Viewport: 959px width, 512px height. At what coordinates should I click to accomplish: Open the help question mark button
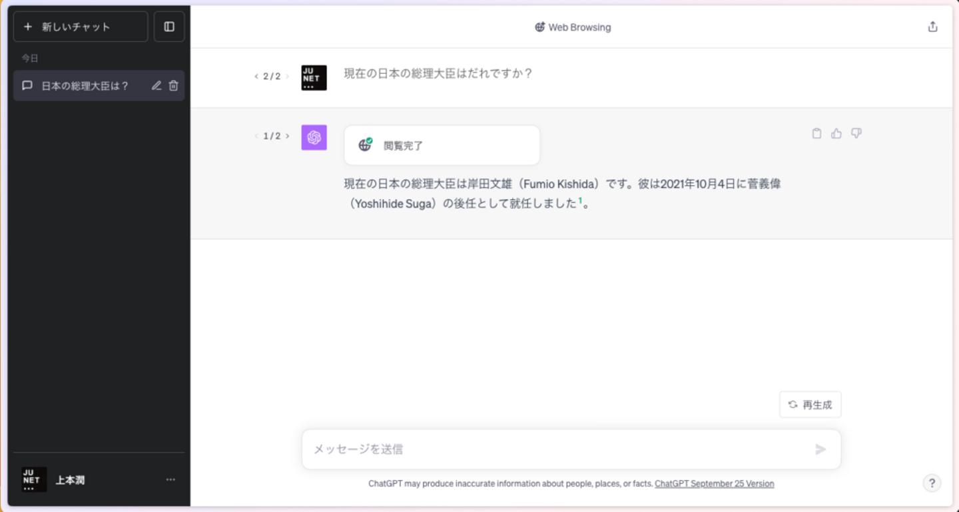pos(932,483)
